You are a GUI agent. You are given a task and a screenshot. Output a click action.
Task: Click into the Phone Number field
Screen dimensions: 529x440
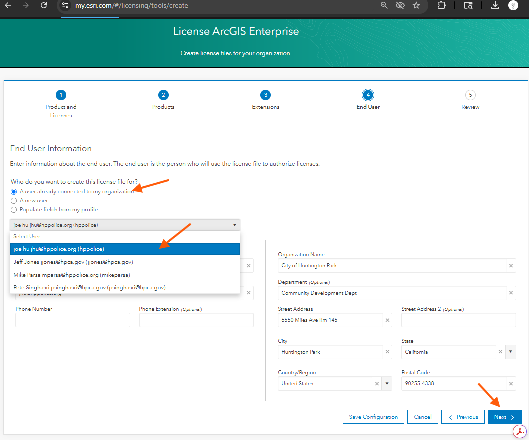coord(73,320)
